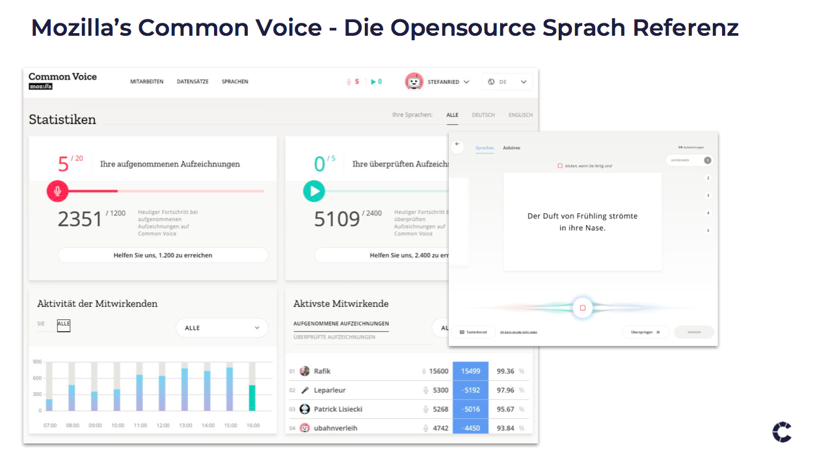Screen dimensions: 817x457
Task: Open the Tastenkürzel keyboard shortcuts button
Action: [x=474, y=332]
